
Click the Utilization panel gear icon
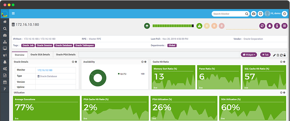[x=284, y=93]
